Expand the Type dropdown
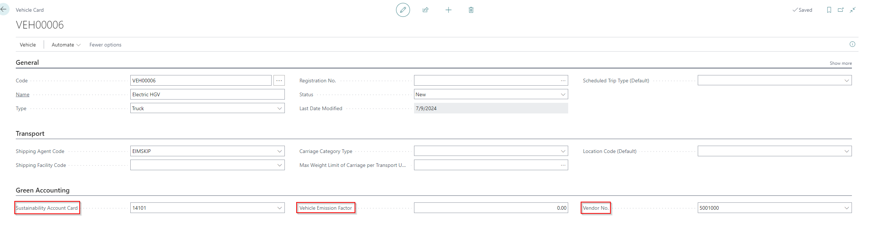The image size is (871, 239). (x=279, y=108)
